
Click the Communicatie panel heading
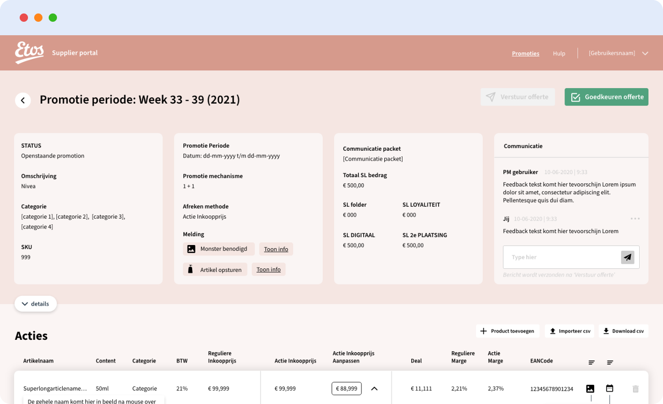pos(523,146)
